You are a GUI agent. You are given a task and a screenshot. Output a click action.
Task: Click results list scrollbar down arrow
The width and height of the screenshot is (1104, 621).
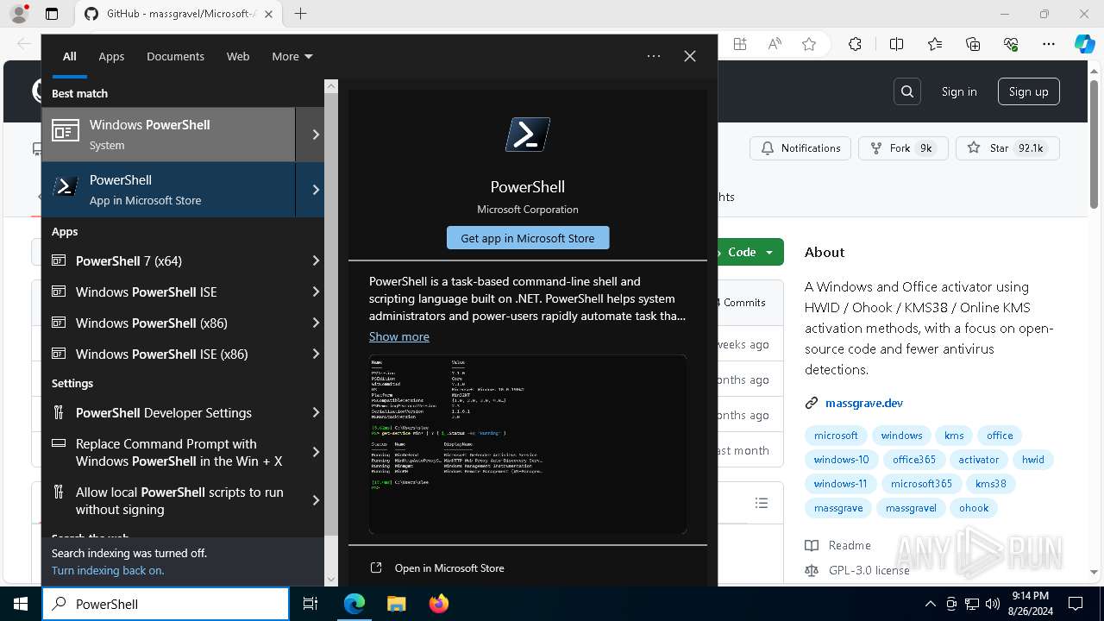331,579
